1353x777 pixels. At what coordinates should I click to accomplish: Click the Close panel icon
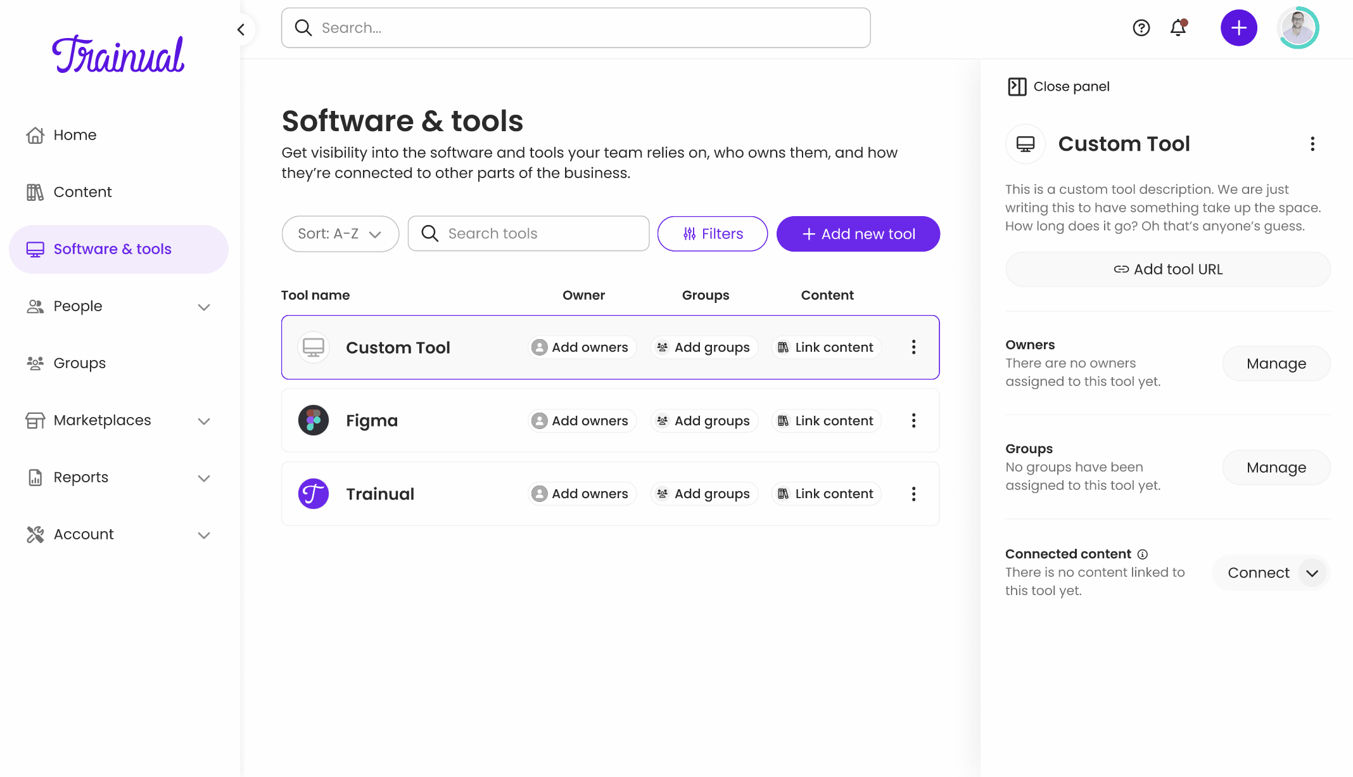pos(1017,86)
